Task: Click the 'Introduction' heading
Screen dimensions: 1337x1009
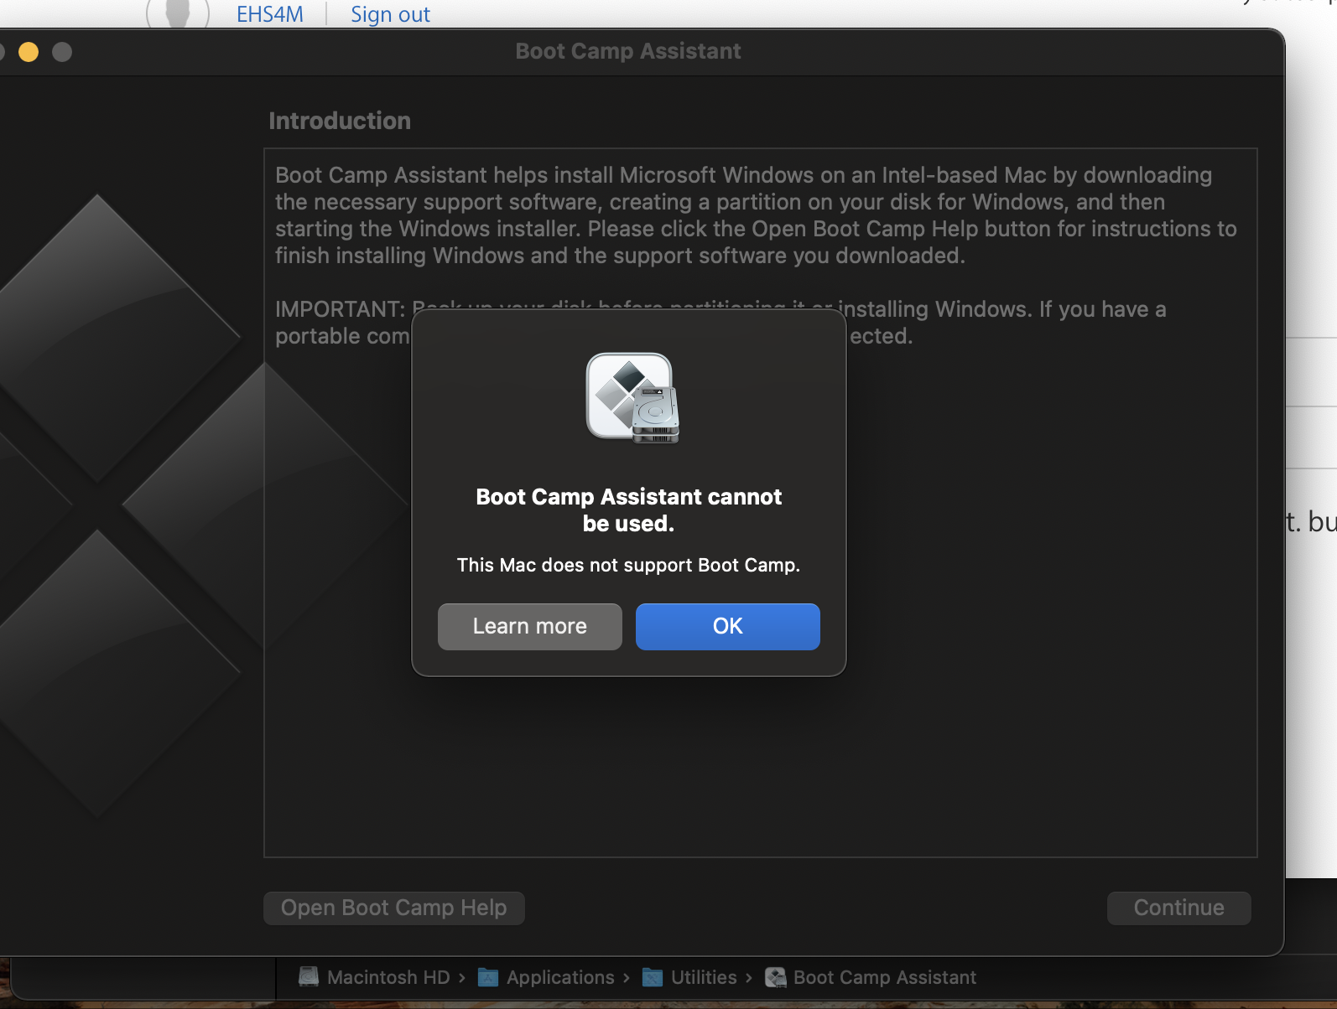Action: (340, 121)
